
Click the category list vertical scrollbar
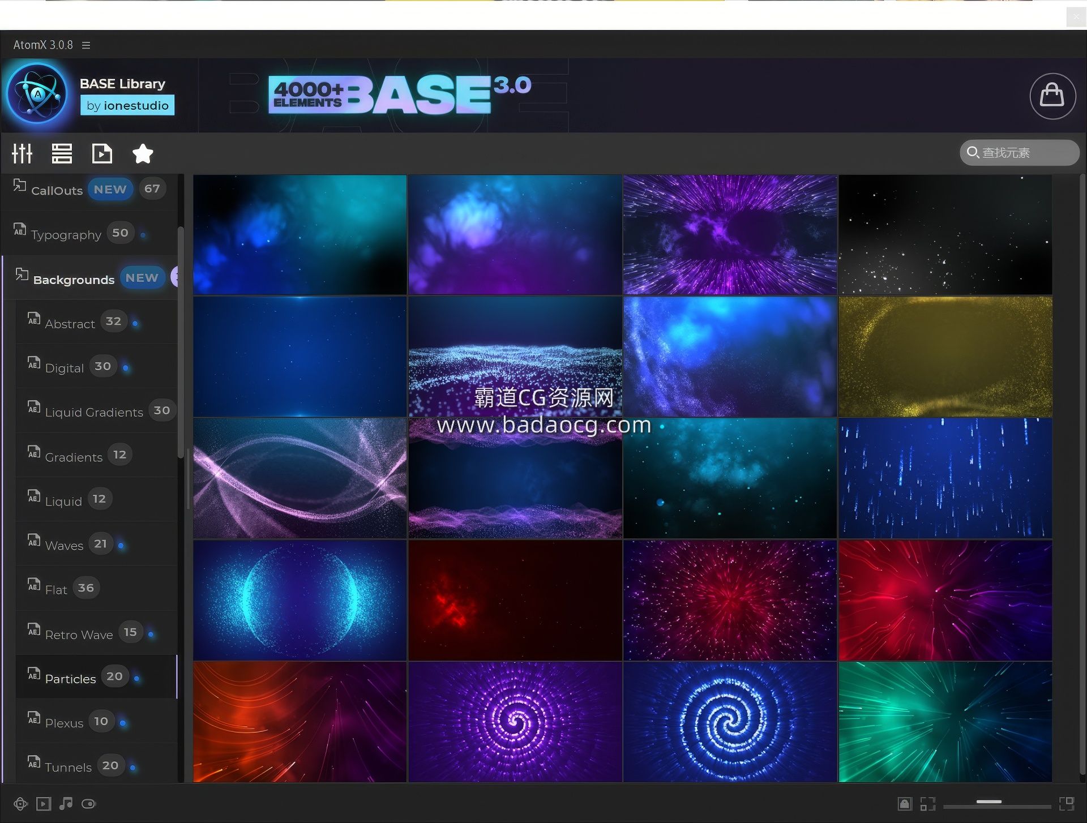[x=181, y=342]
